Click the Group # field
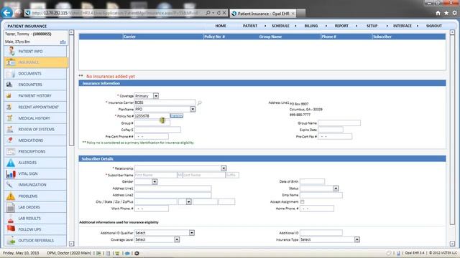The width and height of the screenshot is (460, 258). pyautogui.click(x=152, y=123)
